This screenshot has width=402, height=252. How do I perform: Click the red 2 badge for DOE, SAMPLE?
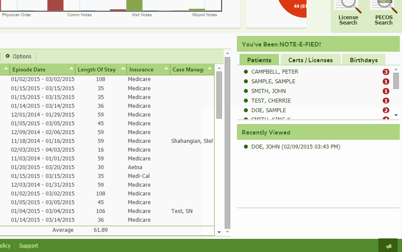386,110
